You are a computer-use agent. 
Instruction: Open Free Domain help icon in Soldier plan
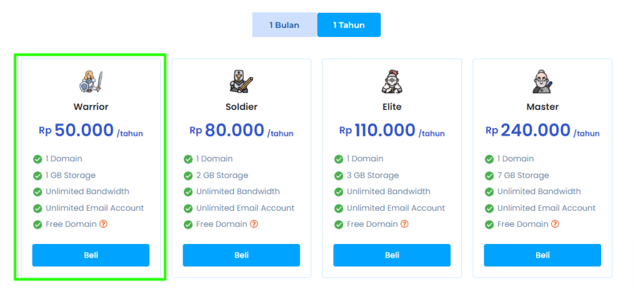point(254,224)
